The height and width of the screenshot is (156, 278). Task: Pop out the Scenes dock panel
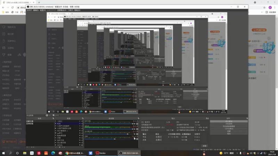(x=53, y=118)
